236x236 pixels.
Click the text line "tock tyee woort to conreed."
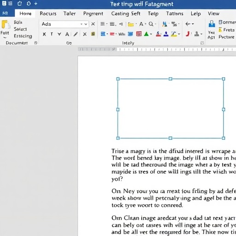(147, 205)
